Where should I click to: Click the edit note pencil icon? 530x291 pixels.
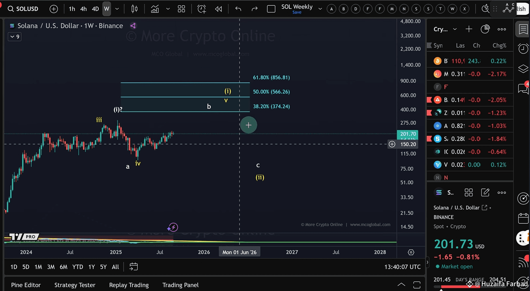tap(485, 193)
